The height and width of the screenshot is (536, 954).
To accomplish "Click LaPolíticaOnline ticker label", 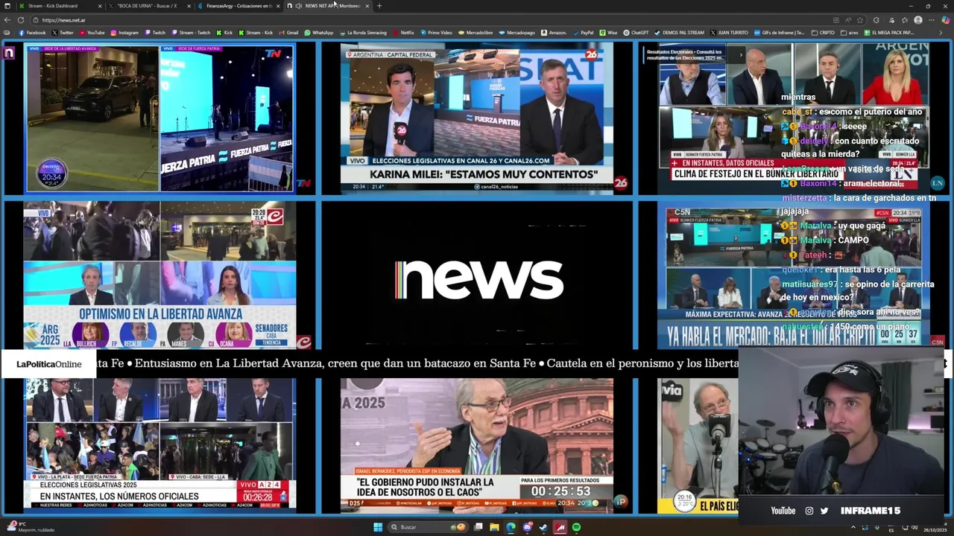I will click(x=48, y=364).
